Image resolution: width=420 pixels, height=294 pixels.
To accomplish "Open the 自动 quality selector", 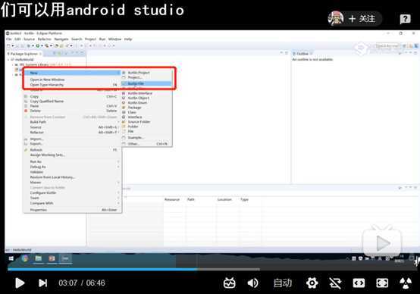I will pyautogui.click(x=282, y=283).
